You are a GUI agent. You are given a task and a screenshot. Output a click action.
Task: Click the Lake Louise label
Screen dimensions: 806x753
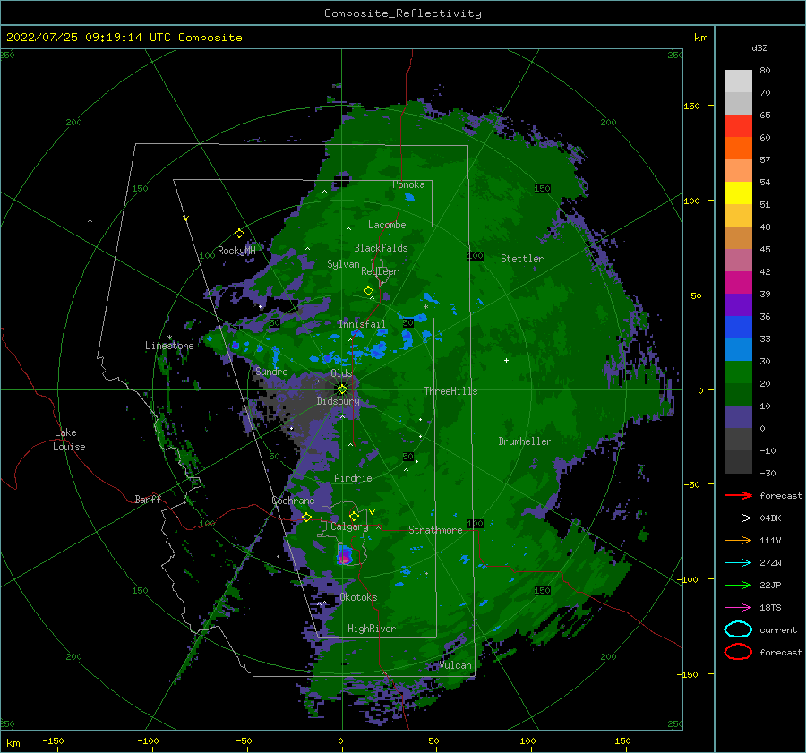click(69, 440)
